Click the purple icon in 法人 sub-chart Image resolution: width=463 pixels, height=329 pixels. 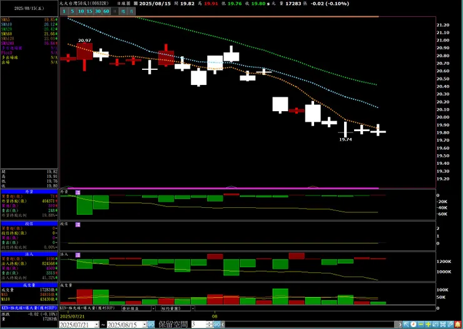coord(78,255)
